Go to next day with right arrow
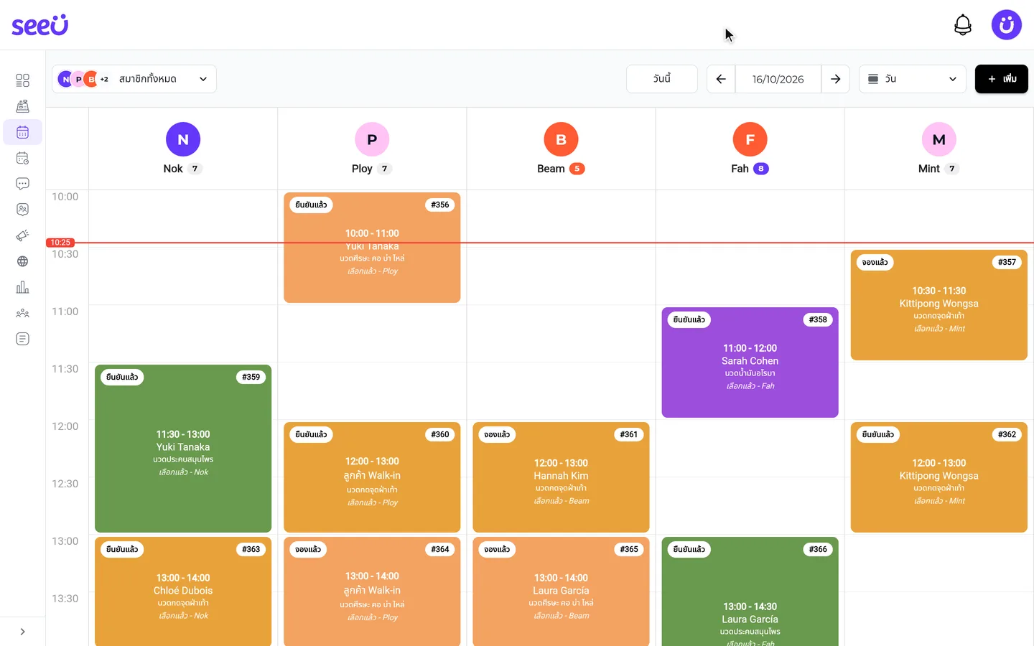Image resolution: width=1034 pixels, height=646 pixels. click(836, 79)
